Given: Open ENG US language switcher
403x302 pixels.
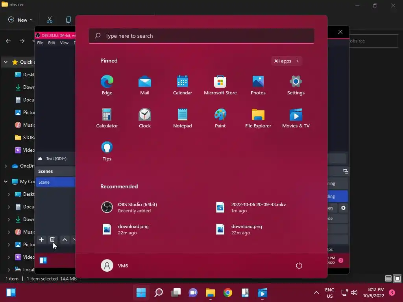Looking at the screenshot, I should click(329, 293).
